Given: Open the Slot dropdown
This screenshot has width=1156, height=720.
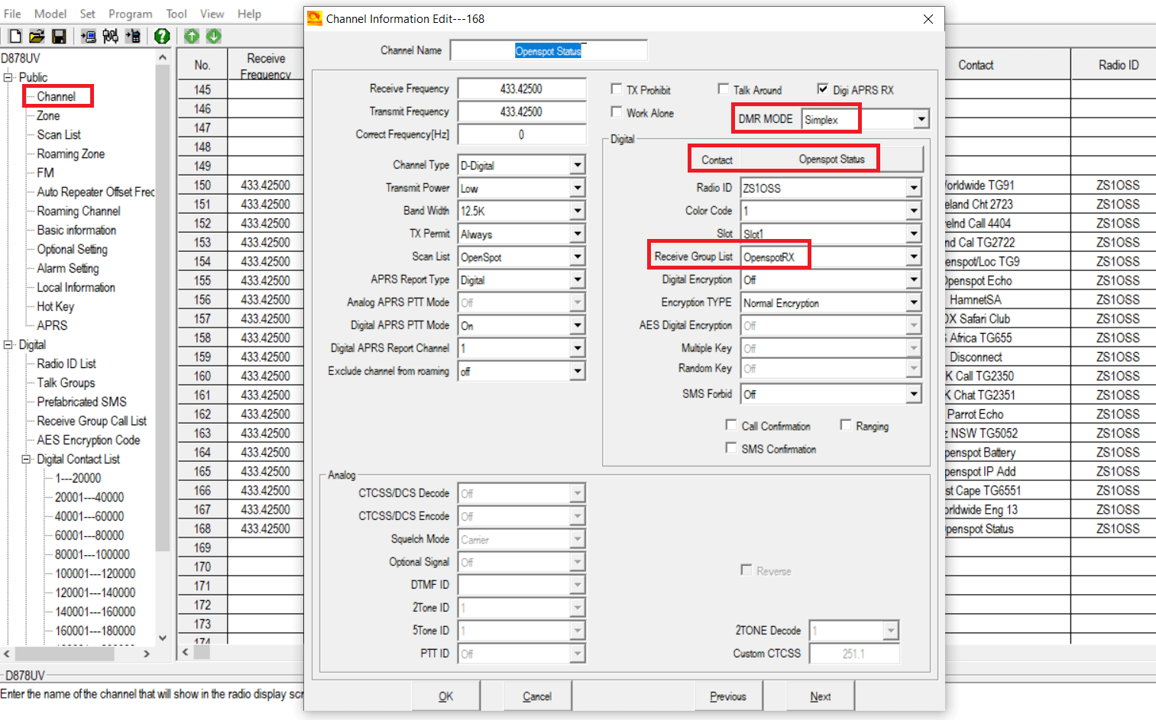Looking at the screenshot, I should [x=914, y=234].
